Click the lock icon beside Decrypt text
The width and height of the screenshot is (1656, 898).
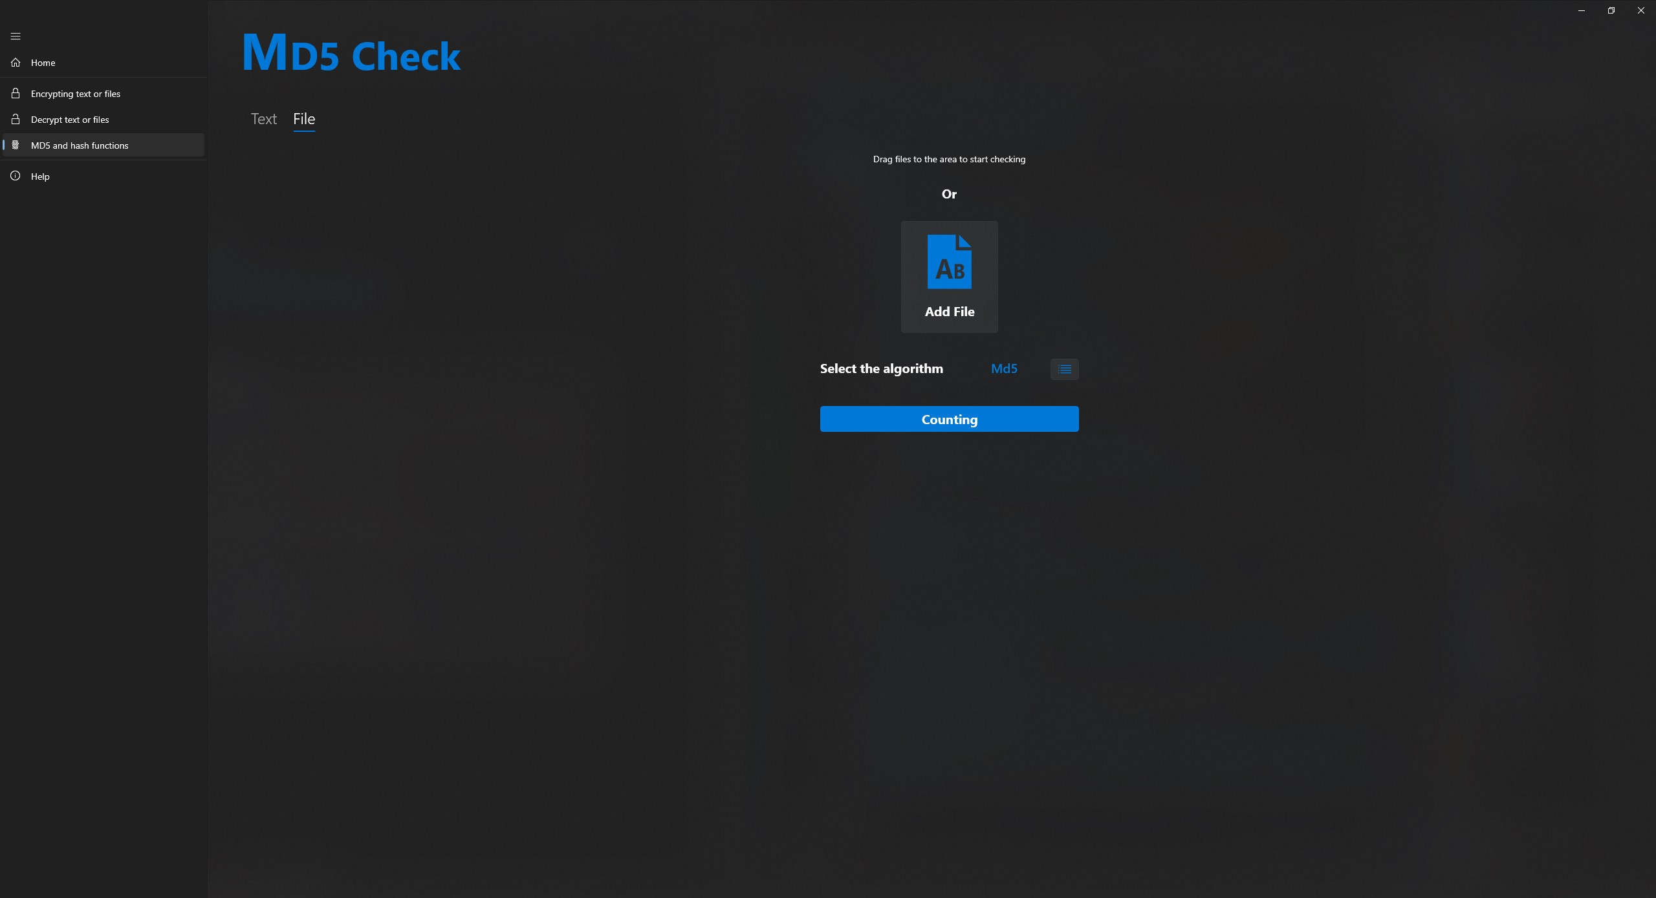point(14,119)
